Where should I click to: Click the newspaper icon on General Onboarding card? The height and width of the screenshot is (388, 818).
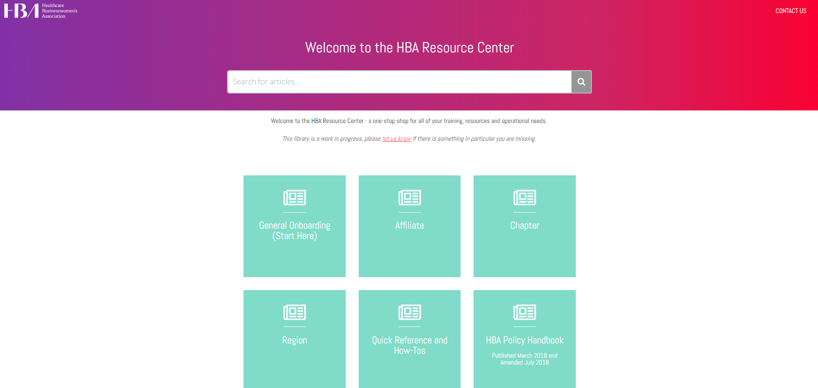tap(295, 197)
